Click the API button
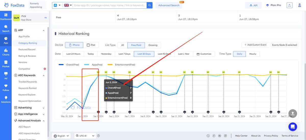The height and width of the screenshot is (140, 306). [253, 5]
